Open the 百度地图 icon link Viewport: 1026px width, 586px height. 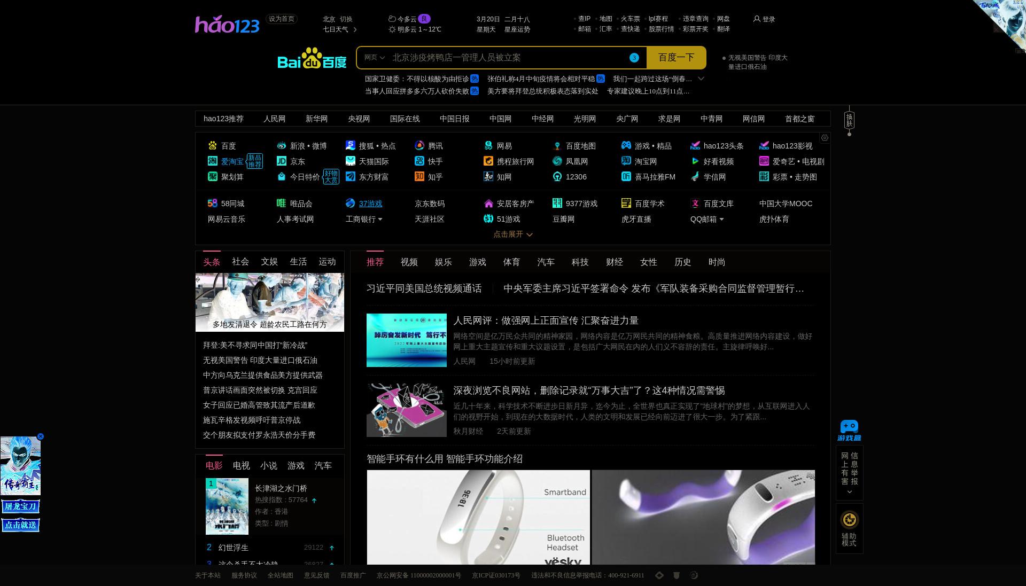point(557,146)
